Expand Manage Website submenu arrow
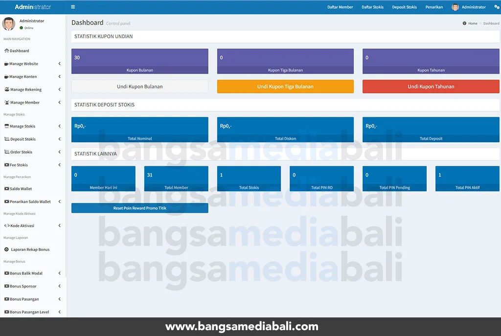The height and width of the screenshot is (336, 501). coord(59,64)
